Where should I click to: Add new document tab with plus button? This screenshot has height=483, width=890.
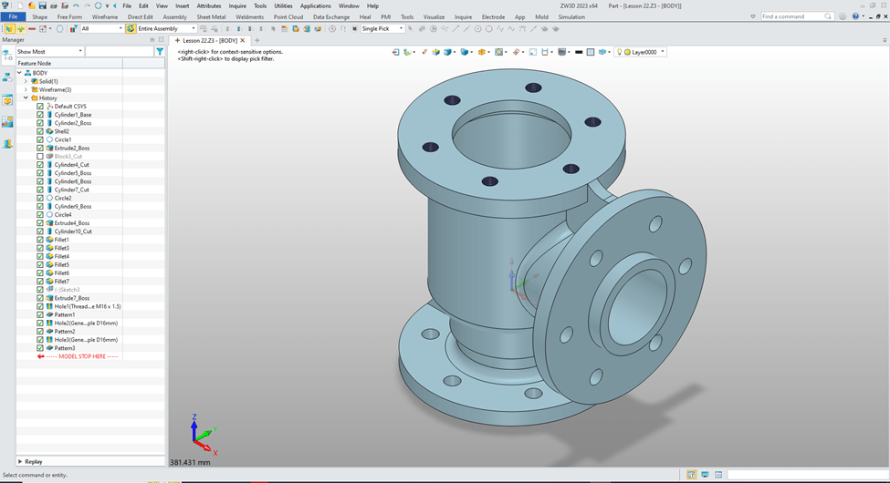[x=257, y=40]
